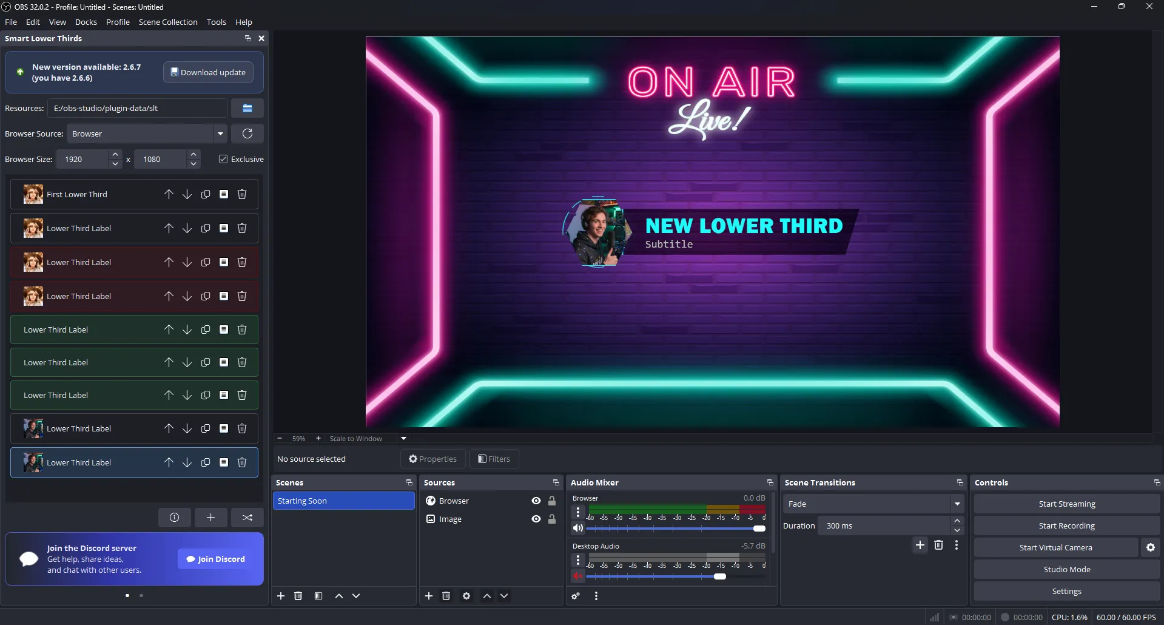Open properties for the selected source
1164x625 pixels.
[432, 459]
